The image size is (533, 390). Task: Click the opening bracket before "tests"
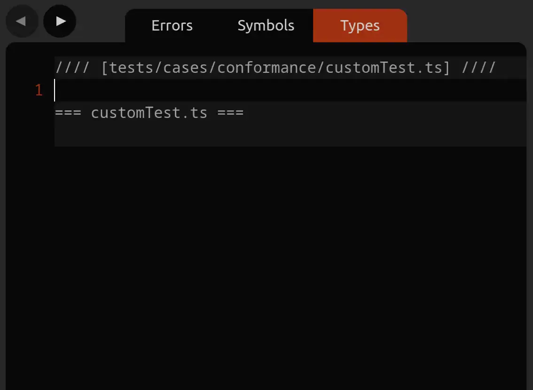click(104, 68)
